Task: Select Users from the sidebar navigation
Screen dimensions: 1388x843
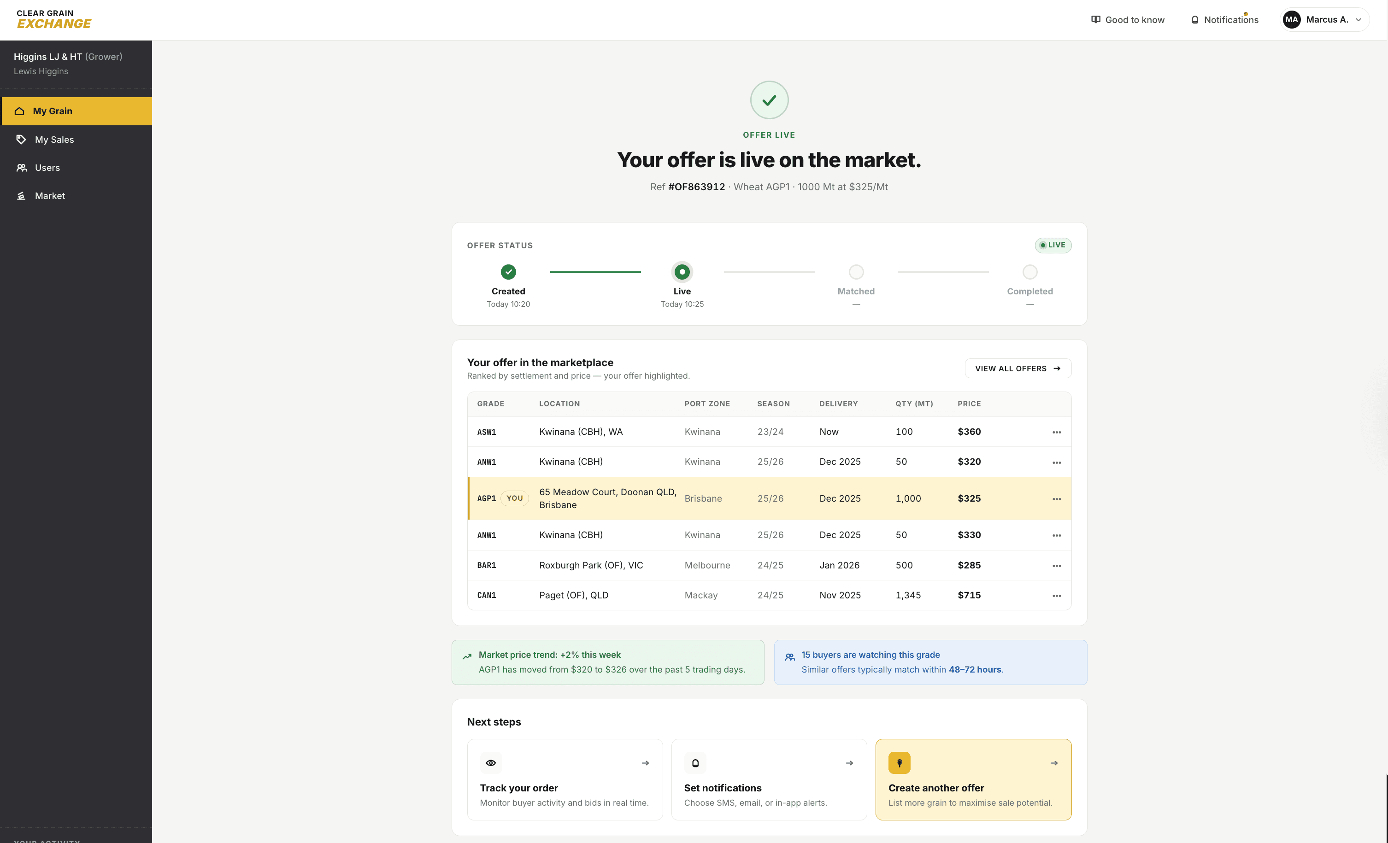Action: point(48,167)
